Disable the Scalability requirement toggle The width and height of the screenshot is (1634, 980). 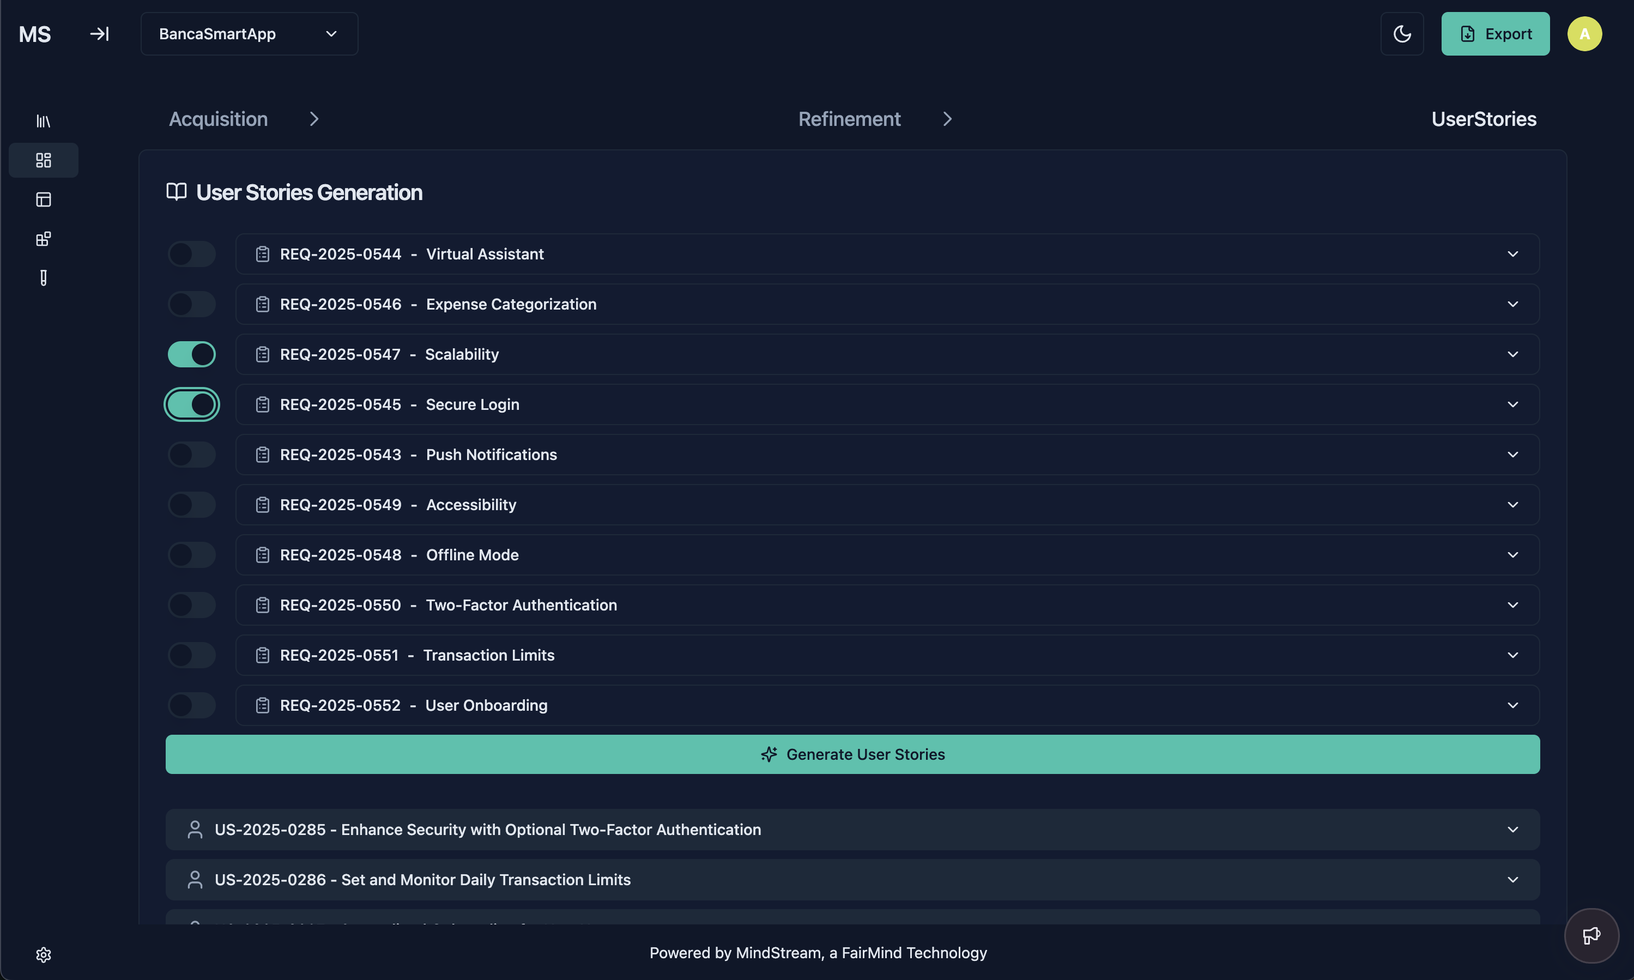(191, 355)
